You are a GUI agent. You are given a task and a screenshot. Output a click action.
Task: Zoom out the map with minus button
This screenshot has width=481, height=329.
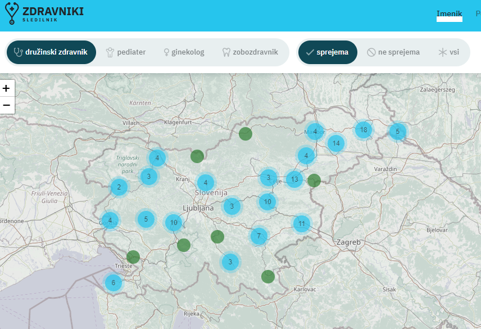point(7,105)
